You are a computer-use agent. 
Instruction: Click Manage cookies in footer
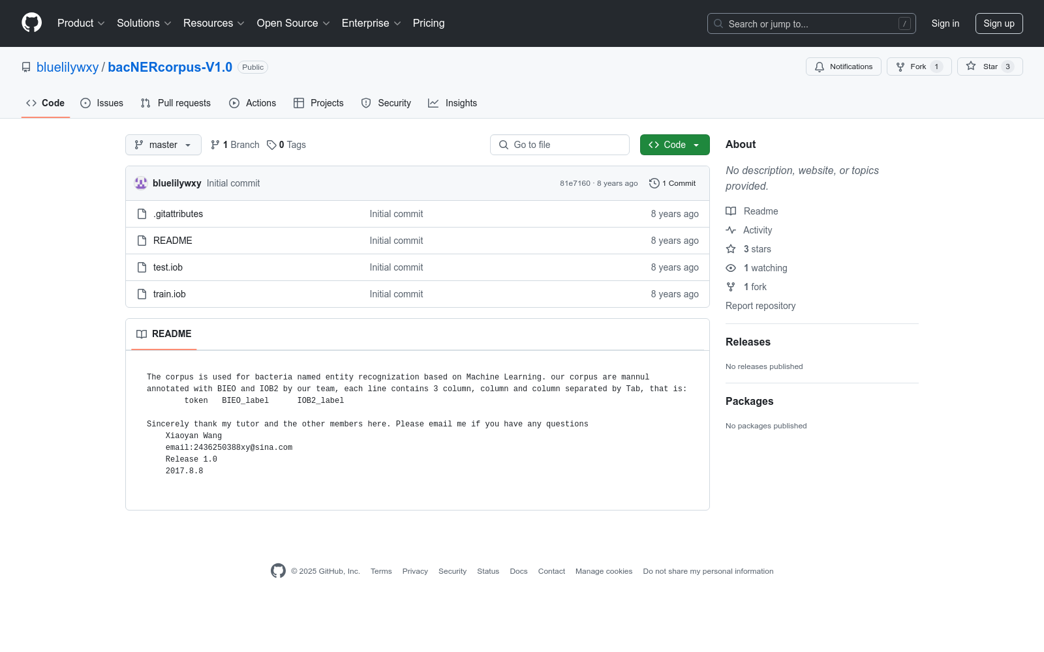[604, 571]
